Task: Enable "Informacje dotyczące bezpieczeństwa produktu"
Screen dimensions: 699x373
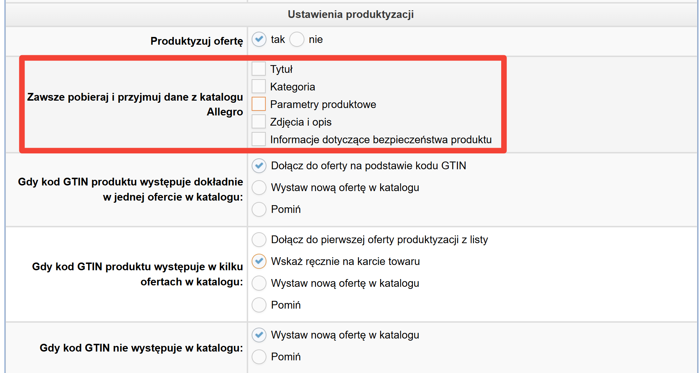Action: tap(259, 139)
